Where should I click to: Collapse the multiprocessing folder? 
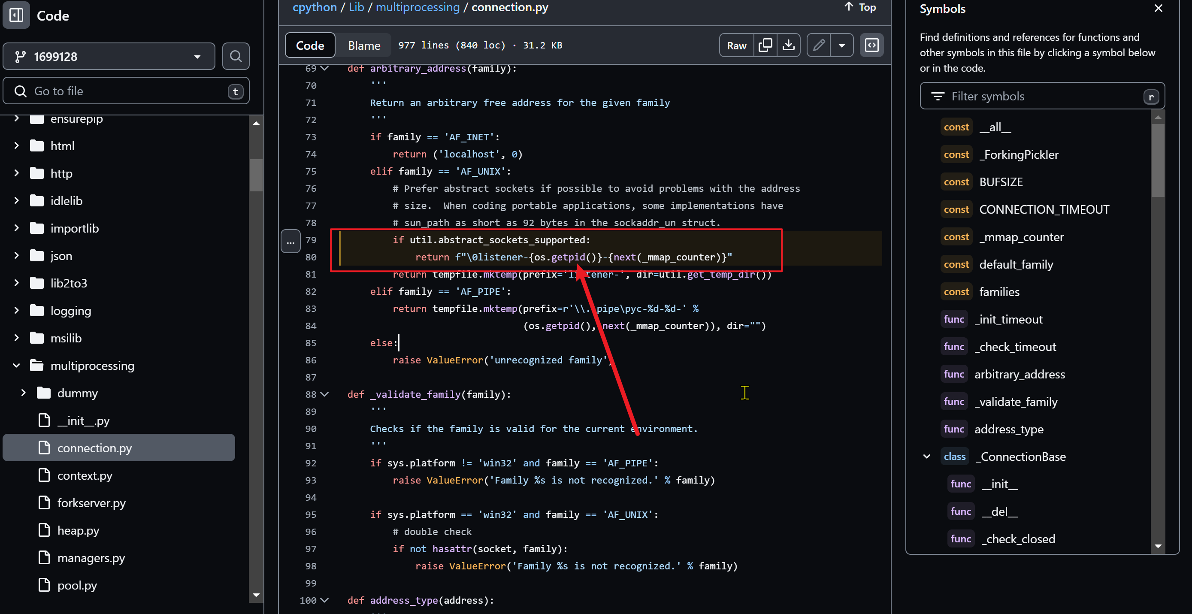[17, 366]
